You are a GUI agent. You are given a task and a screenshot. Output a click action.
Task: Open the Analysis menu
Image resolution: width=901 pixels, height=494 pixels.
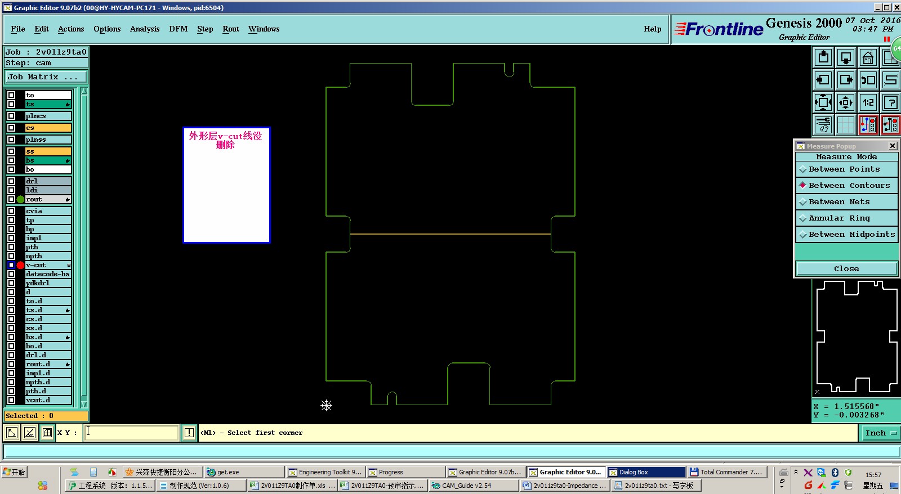click(145, 29)
